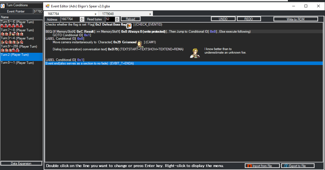
Task: Click the Event Pointer input field
Action: (x=38, y=11)
